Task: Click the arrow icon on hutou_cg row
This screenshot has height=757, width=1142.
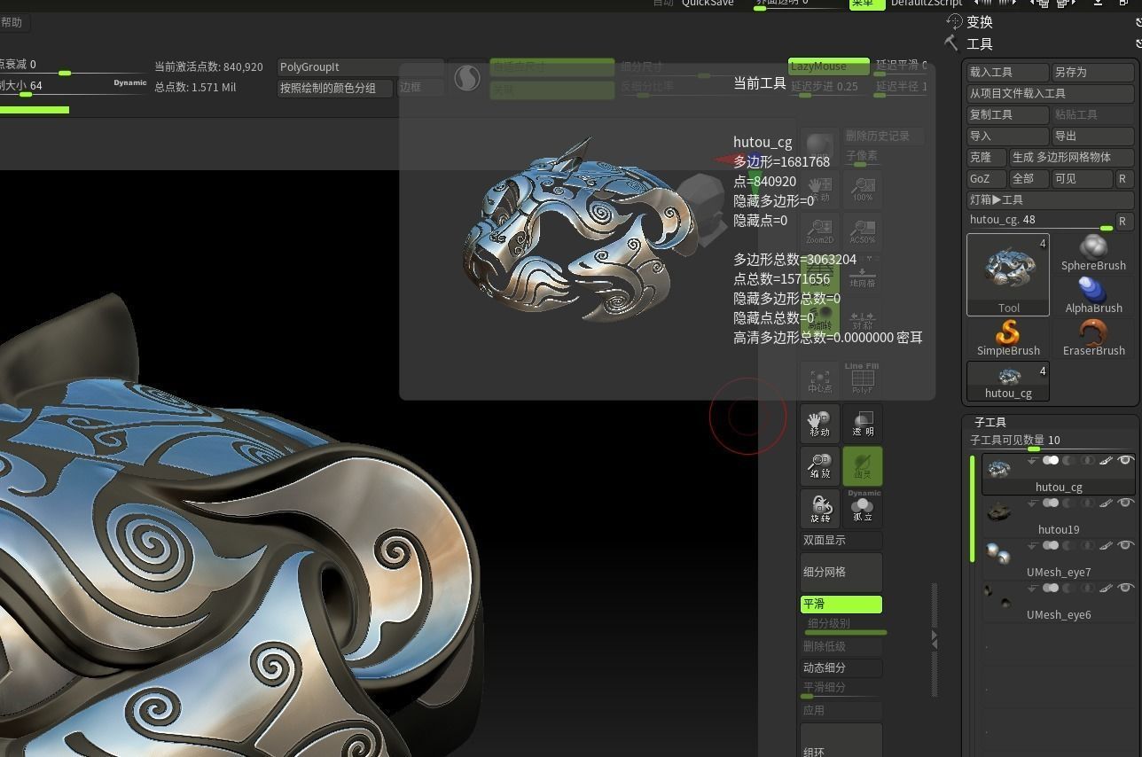Action: coord(1032,460)
